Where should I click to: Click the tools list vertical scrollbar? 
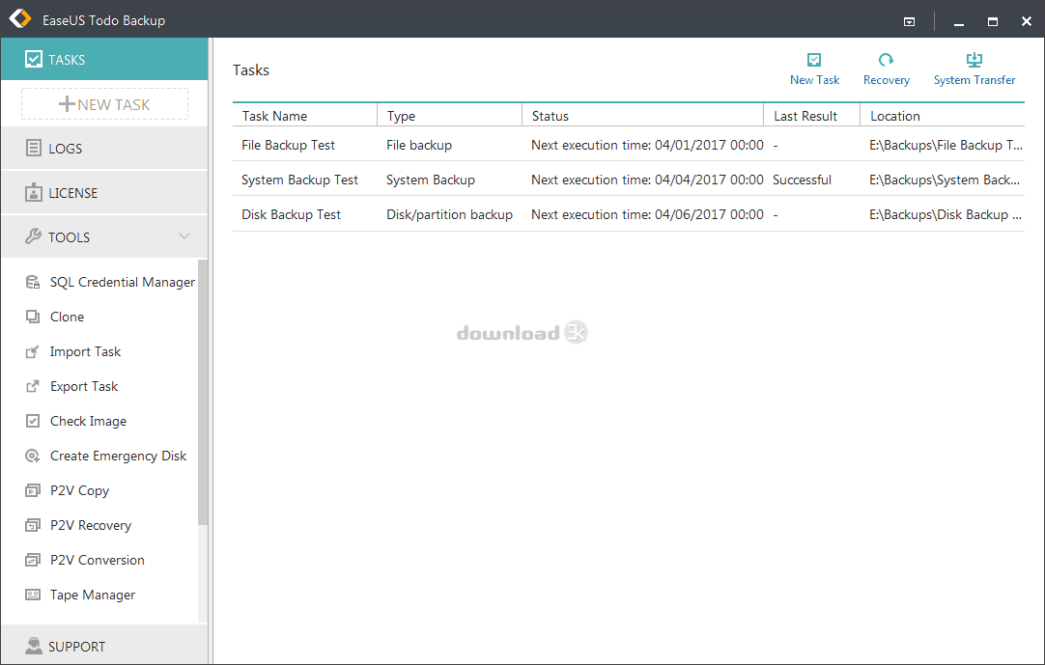[203, 392]
